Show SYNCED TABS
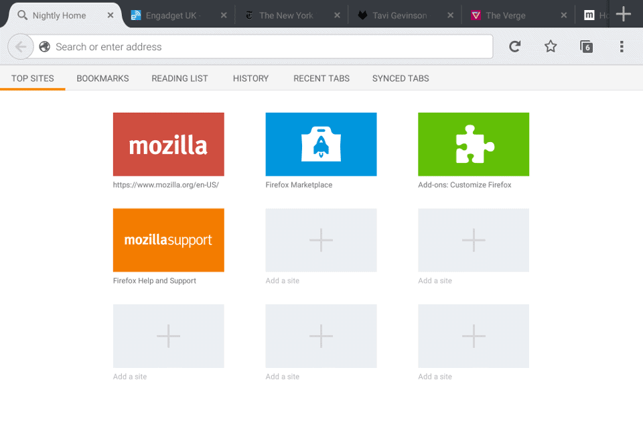The image size is (643, 437). pyautogui.click(x=400, y=78)
